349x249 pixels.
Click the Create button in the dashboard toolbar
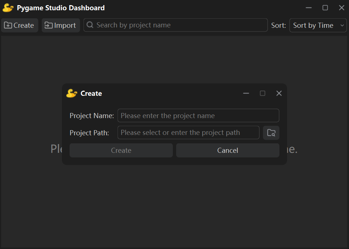tap(19, 25)
